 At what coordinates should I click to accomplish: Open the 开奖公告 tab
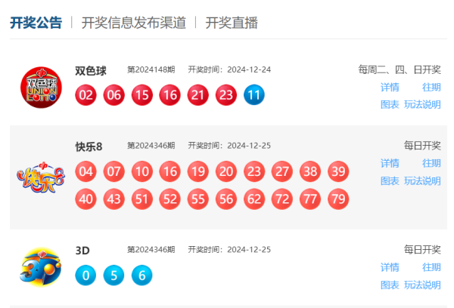click(36, 23)
